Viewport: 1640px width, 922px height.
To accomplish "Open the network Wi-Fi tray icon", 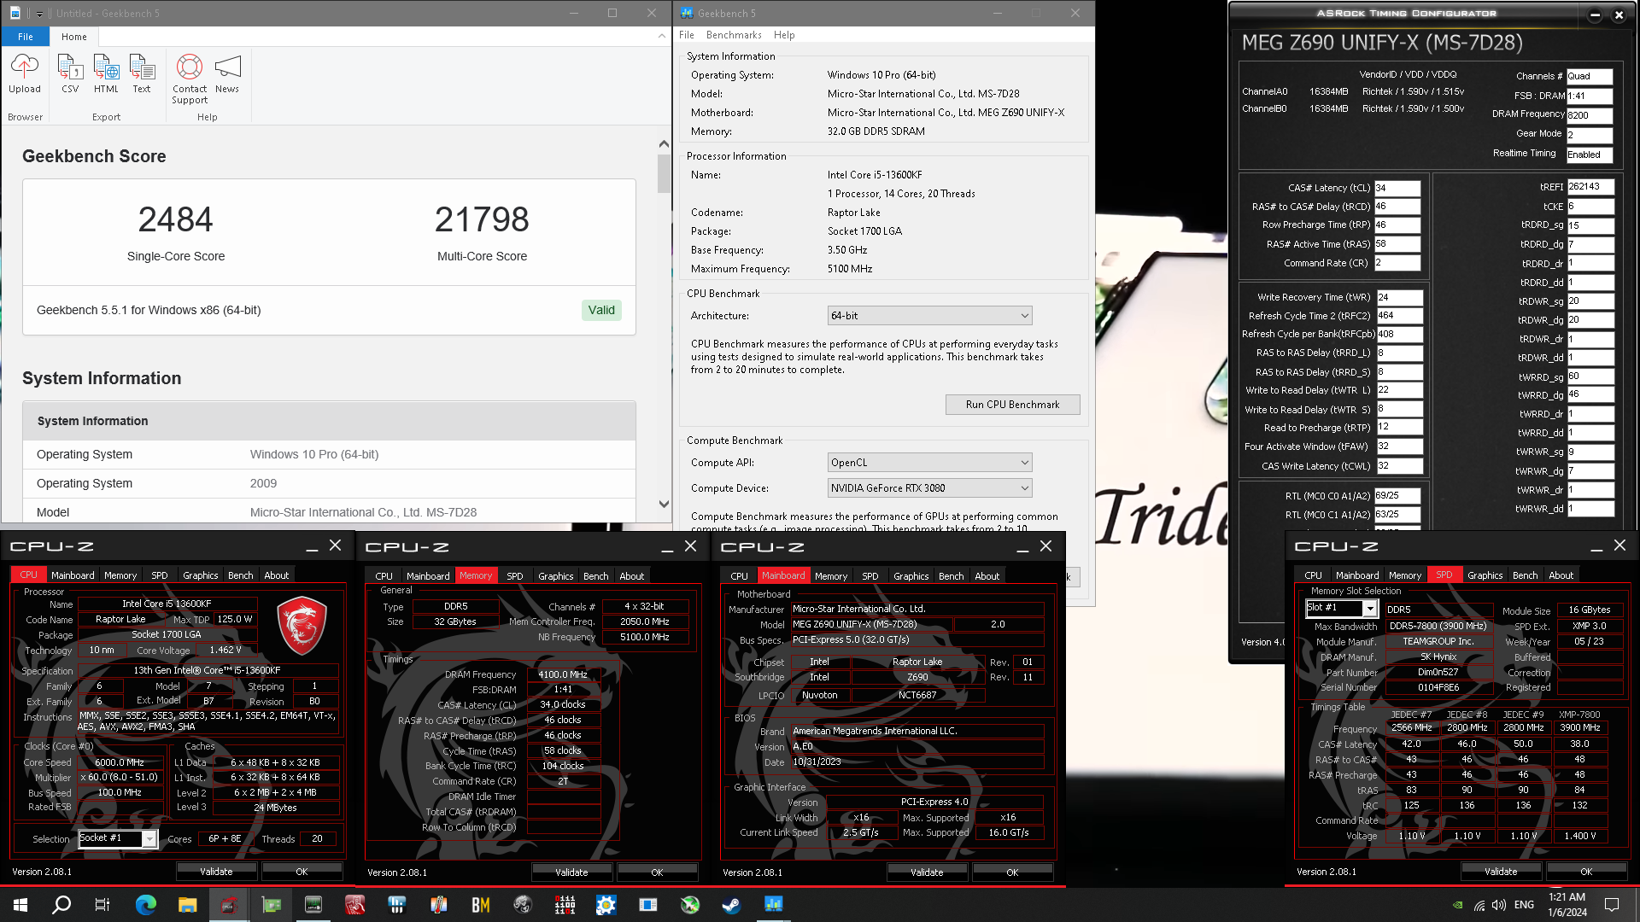I will [1479, 905].
